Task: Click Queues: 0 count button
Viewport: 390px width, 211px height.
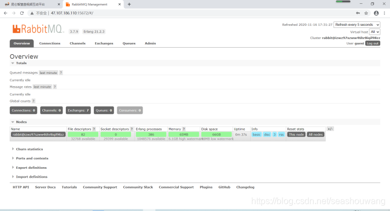Action: tap(104, 110)
